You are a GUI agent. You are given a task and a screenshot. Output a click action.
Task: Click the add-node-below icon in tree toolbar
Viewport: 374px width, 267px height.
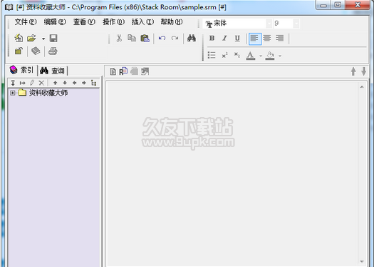point(13,83)
